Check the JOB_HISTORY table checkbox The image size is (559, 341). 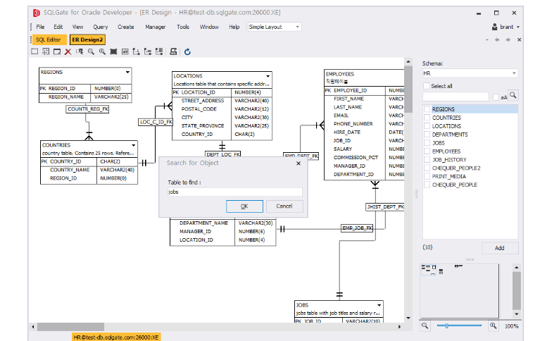(427, 159)
